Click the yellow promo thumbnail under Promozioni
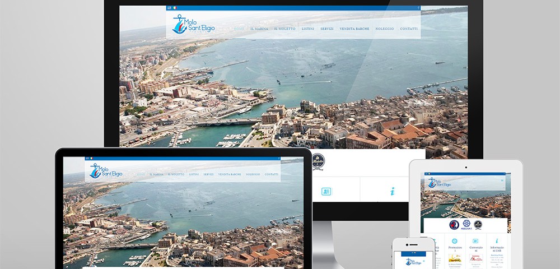560x269 pixels. pyautogui.click(x=455, y=258)
